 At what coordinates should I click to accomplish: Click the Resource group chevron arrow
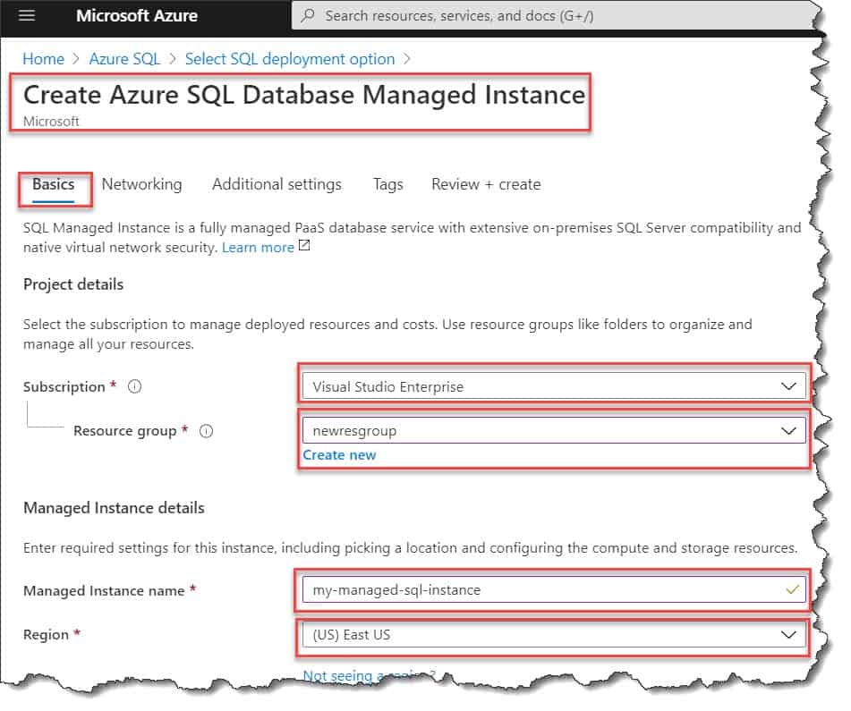coord(788,431)
